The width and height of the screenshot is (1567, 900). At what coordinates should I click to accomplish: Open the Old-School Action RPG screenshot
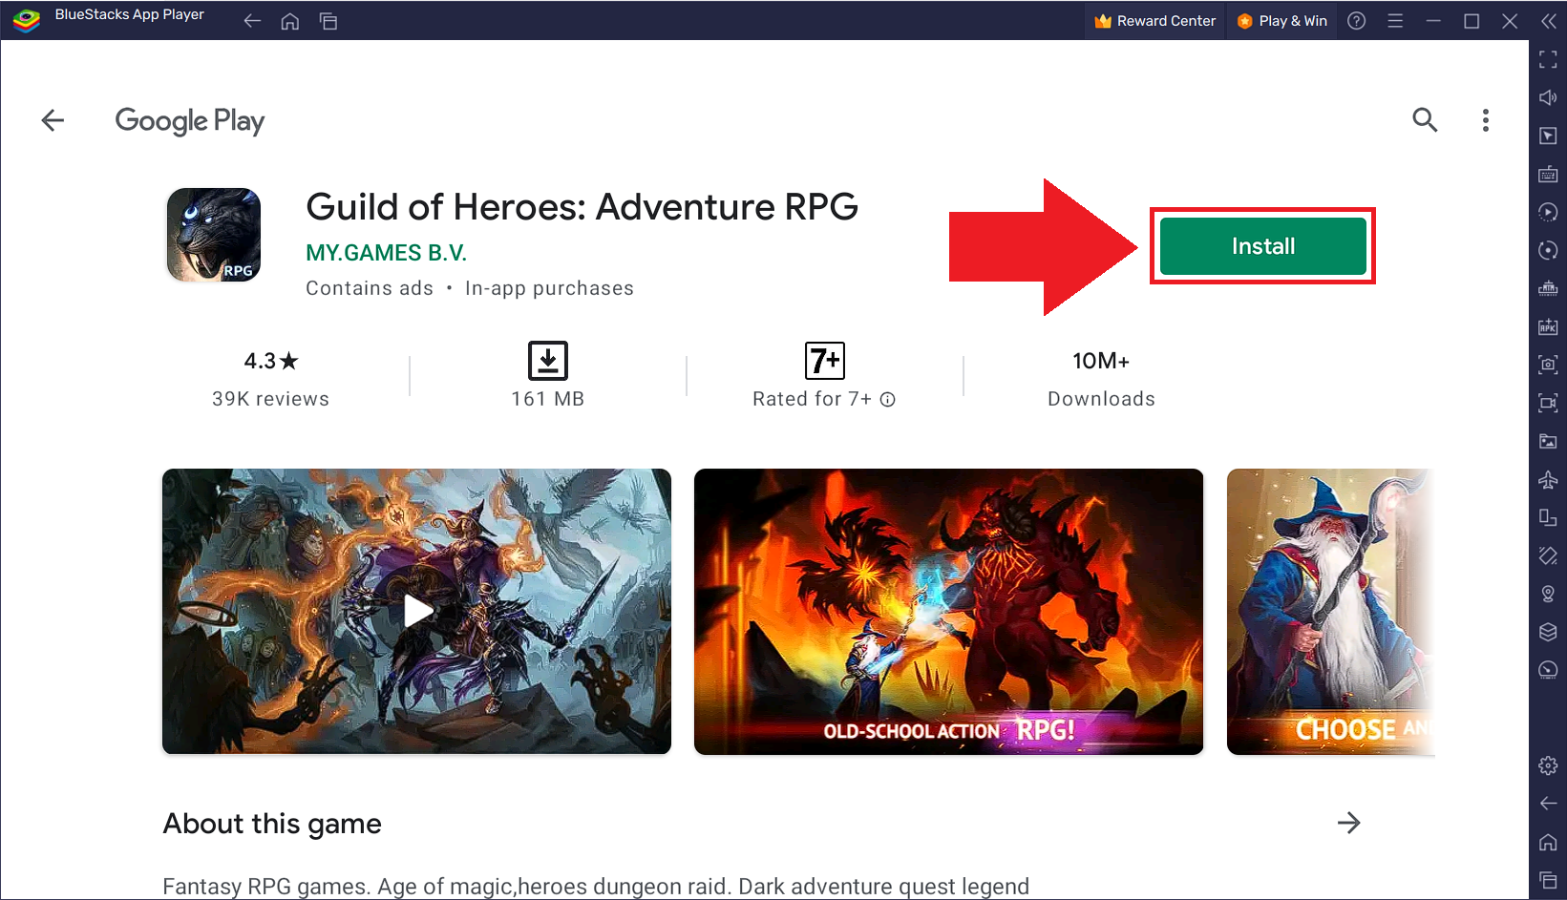point(948,611)
